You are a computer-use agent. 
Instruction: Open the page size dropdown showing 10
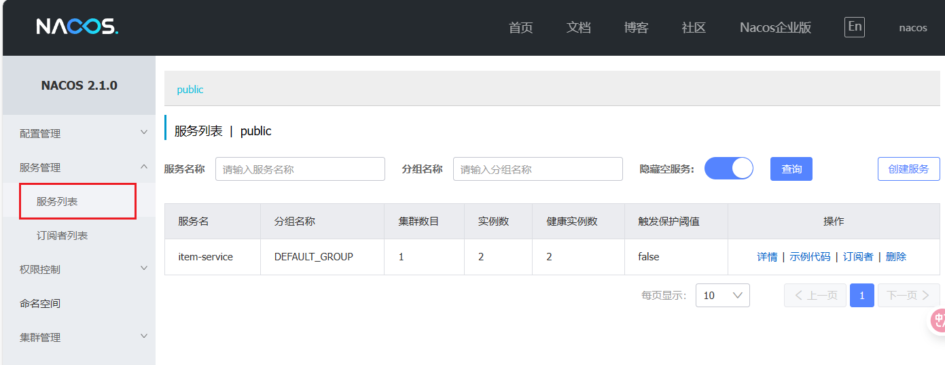722,295
